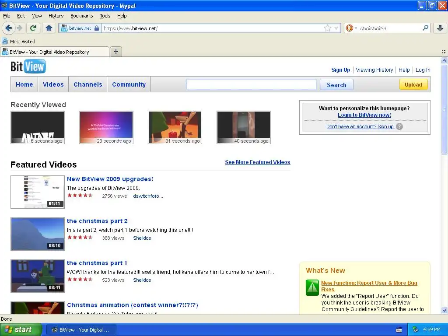Go to the Channels navigation tab

coord(87,84)
